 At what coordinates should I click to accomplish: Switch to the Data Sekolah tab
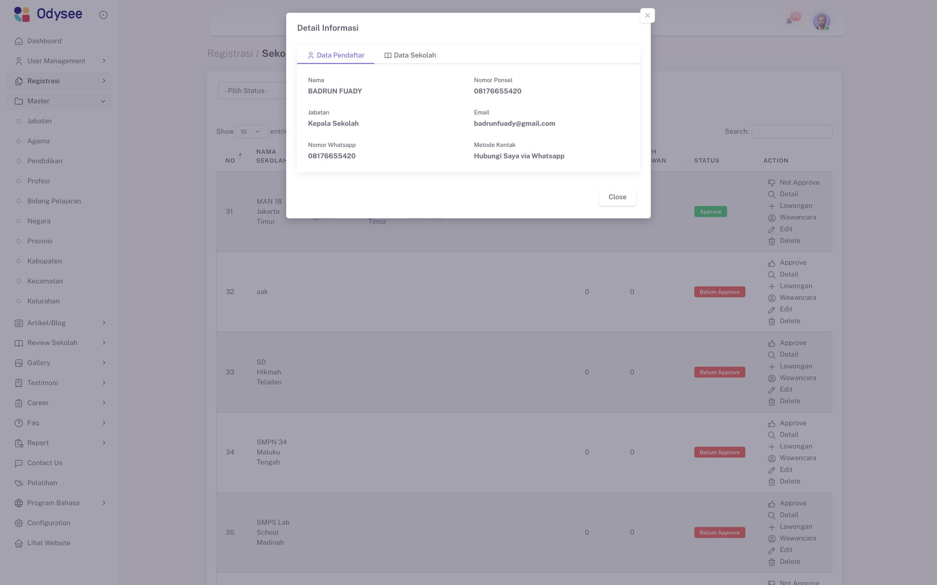(x=410, y=55)
